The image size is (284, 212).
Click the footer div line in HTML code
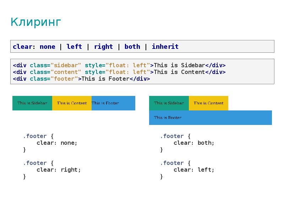click(81, 79)
